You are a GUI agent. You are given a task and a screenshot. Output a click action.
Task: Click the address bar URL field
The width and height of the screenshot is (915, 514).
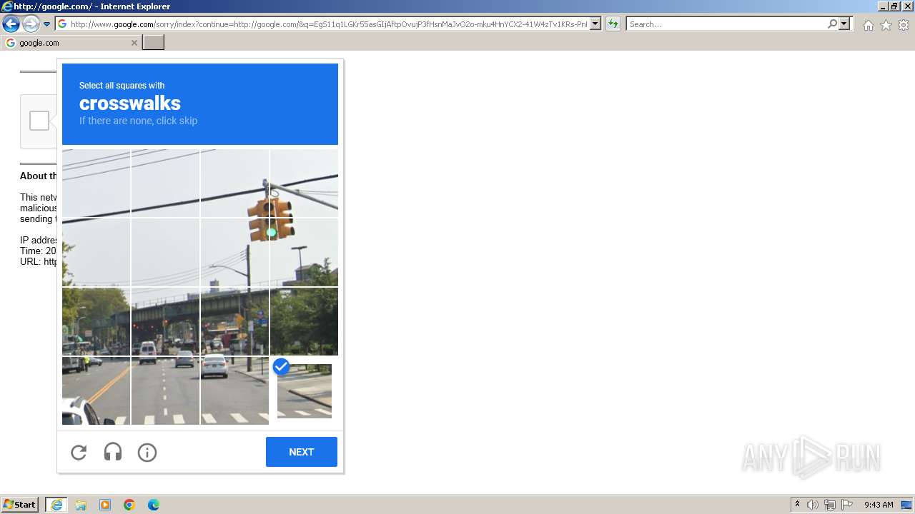tap(328, 24)
